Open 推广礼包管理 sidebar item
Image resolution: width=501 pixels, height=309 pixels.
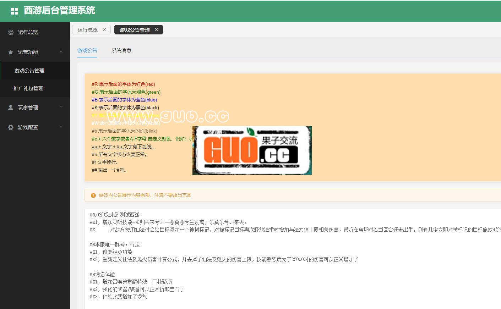tap(35, 88)
